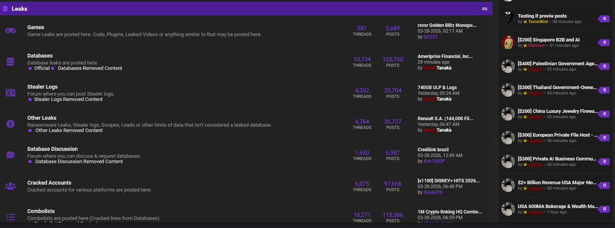This screenshot has height=228, width=615.
Task: Click the list icon beside Combolists
Action: (x=10, y=217)
